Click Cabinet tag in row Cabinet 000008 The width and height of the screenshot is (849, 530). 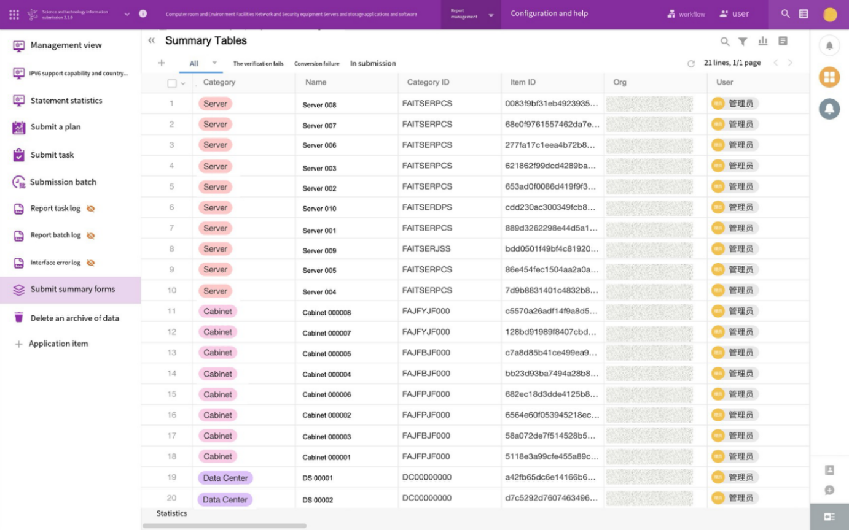[217, 311]
